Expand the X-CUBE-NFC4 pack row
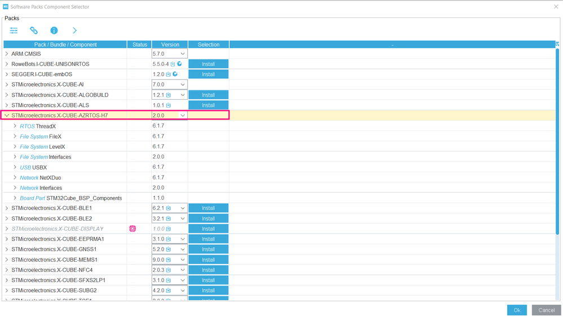This screenshot has height=317, width=563. [6, 270]
